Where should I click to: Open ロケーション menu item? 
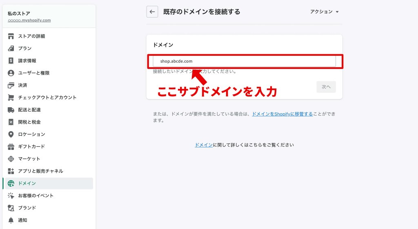coord(49,134)
